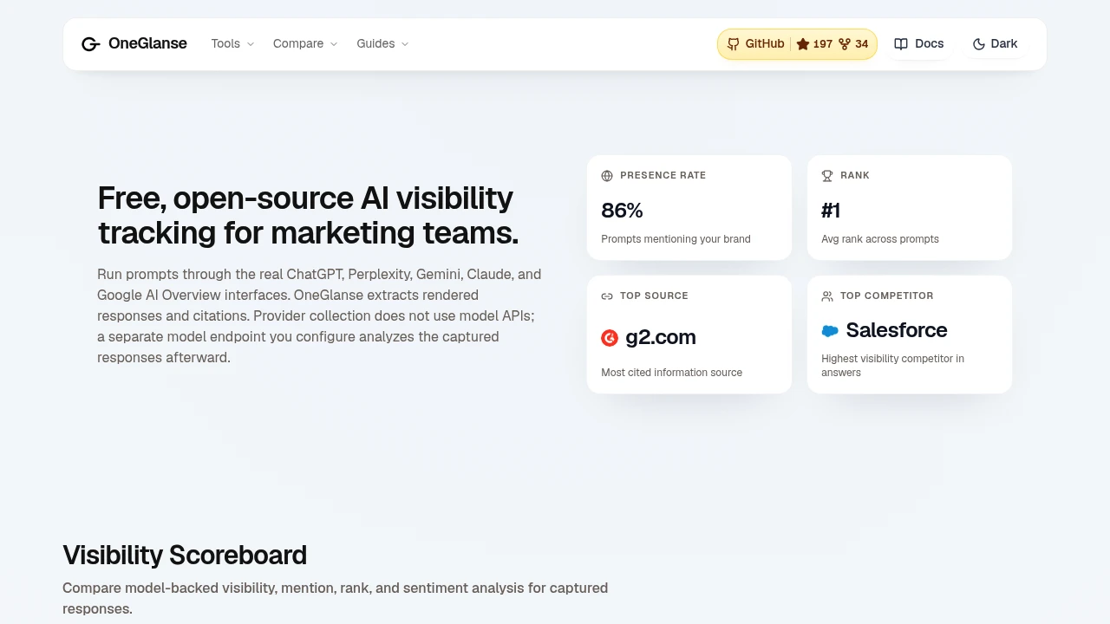The height and width of the screenshot is (624, 1110).
Task: Expand the Tools dropdown chevron
Action: coord(251,44)
